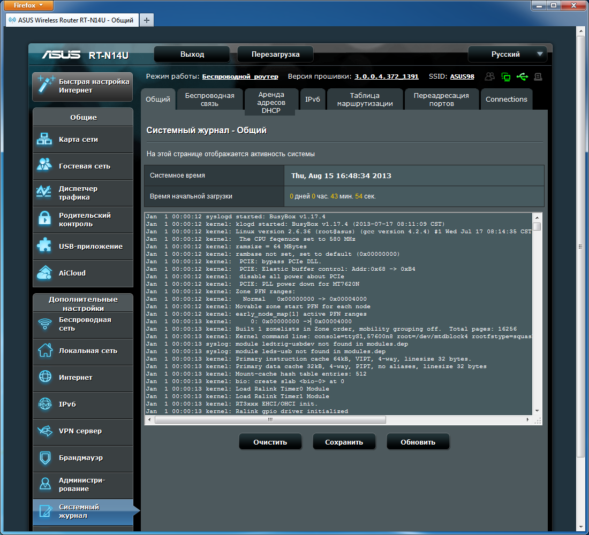This screenshot has height=535, width=589.
Task: Click the Родительский контроль padlock icon
Action: click(x=44, y=219)
